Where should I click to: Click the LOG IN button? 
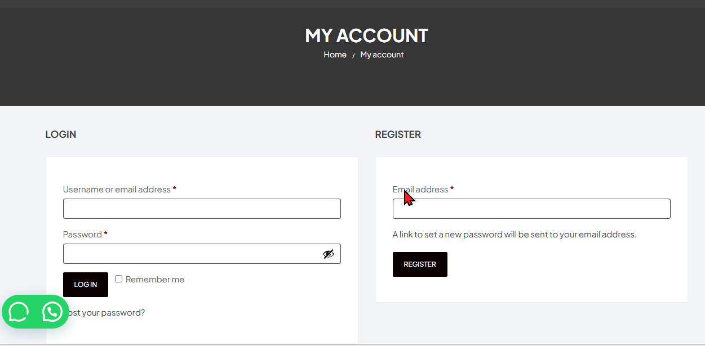click(86, 285)
